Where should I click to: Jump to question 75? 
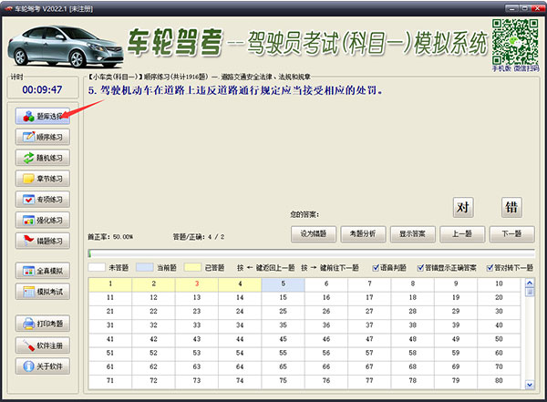283,381
